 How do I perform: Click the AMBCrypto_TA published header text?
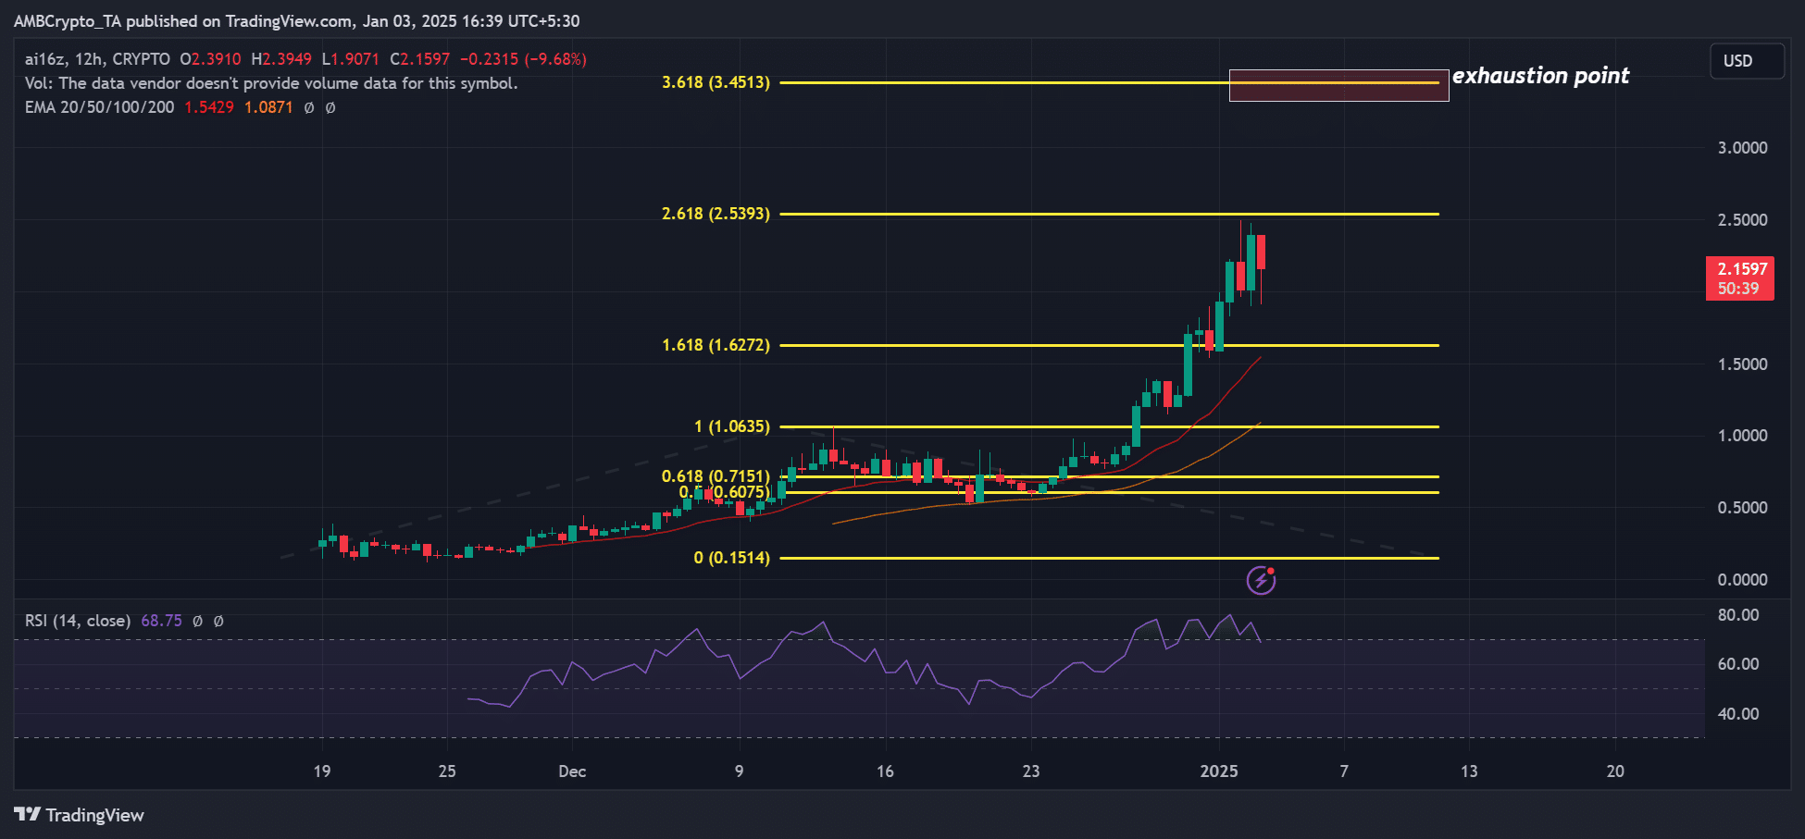click(x=296, y=20)
